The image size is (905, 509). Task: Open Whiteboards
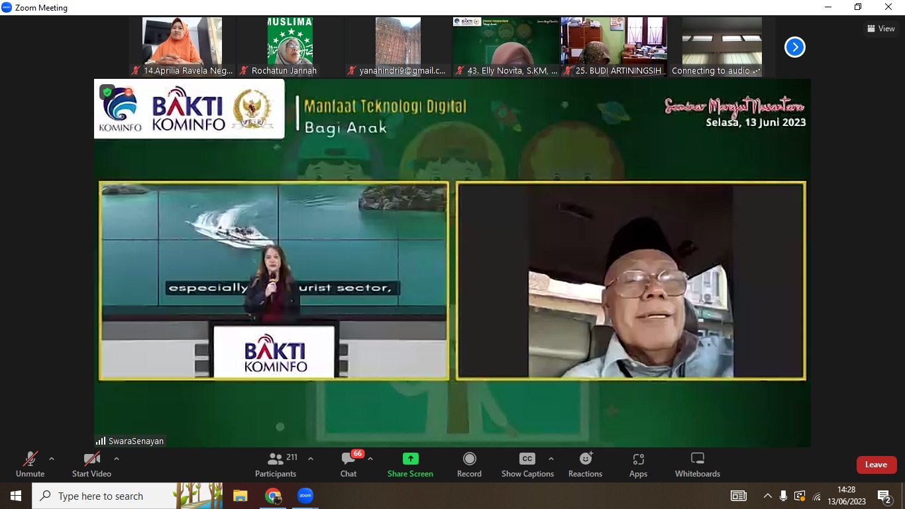pos(698,465)
